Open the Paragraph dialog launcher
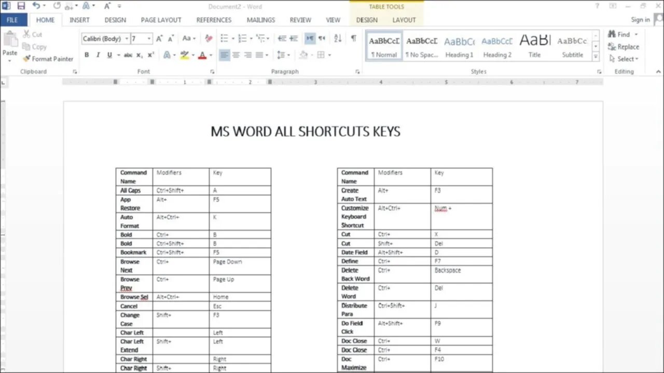The height and width of the screenshot is (373, 664). pyautogui.click(x=357, y=72)
